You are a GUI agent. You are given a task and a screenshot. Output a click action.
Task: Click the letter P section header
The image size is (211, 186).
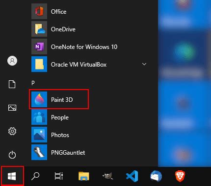pyautogui.click(x=33, y=83)
